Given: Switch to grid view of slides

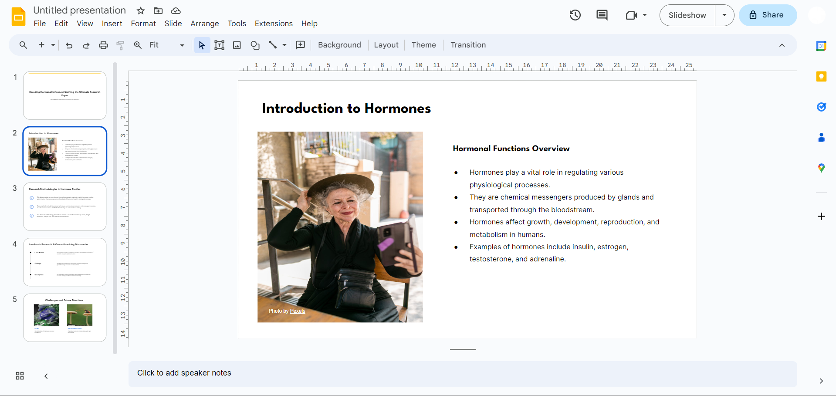Looking at the screenshot, I should 20,376.
